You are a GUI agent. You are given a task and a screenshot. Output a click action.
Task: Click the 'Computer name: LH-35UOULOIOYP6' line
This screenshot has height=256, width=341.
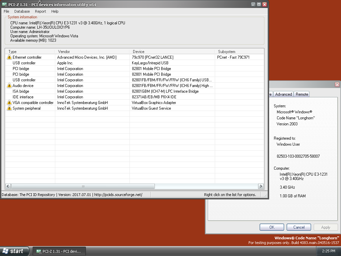[x=40, y=27]
